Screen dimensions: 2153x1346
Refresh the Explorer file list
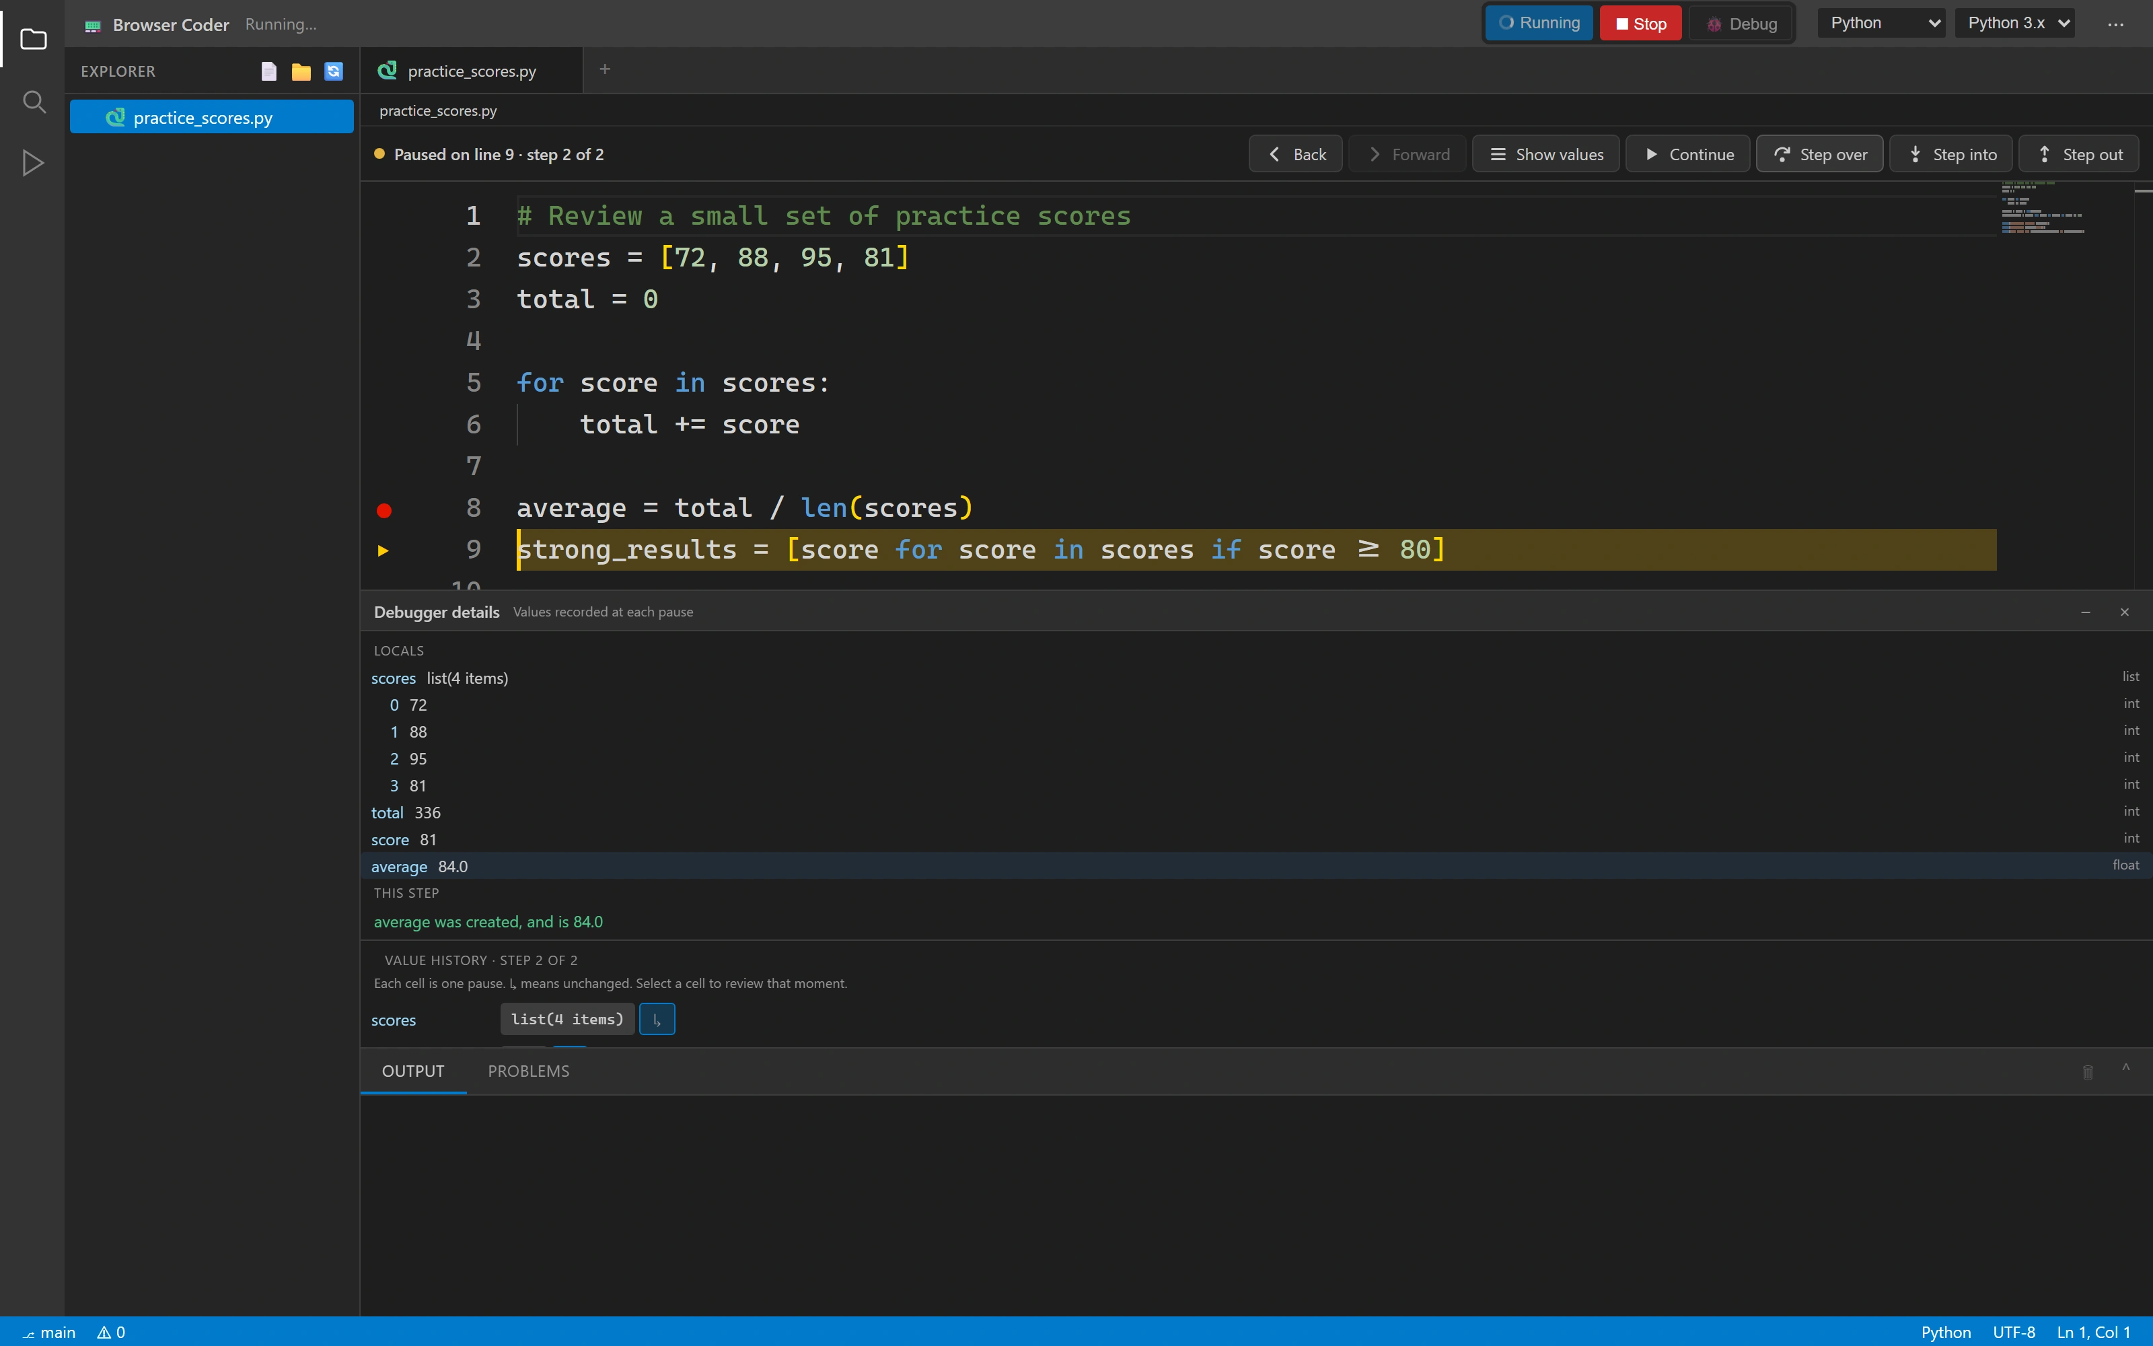(334, 71)
